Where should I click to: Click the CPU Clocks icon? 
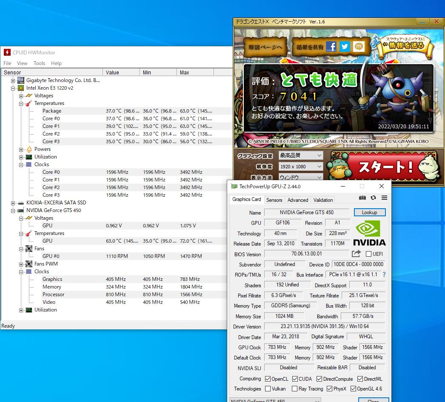(x=29, y=164)
